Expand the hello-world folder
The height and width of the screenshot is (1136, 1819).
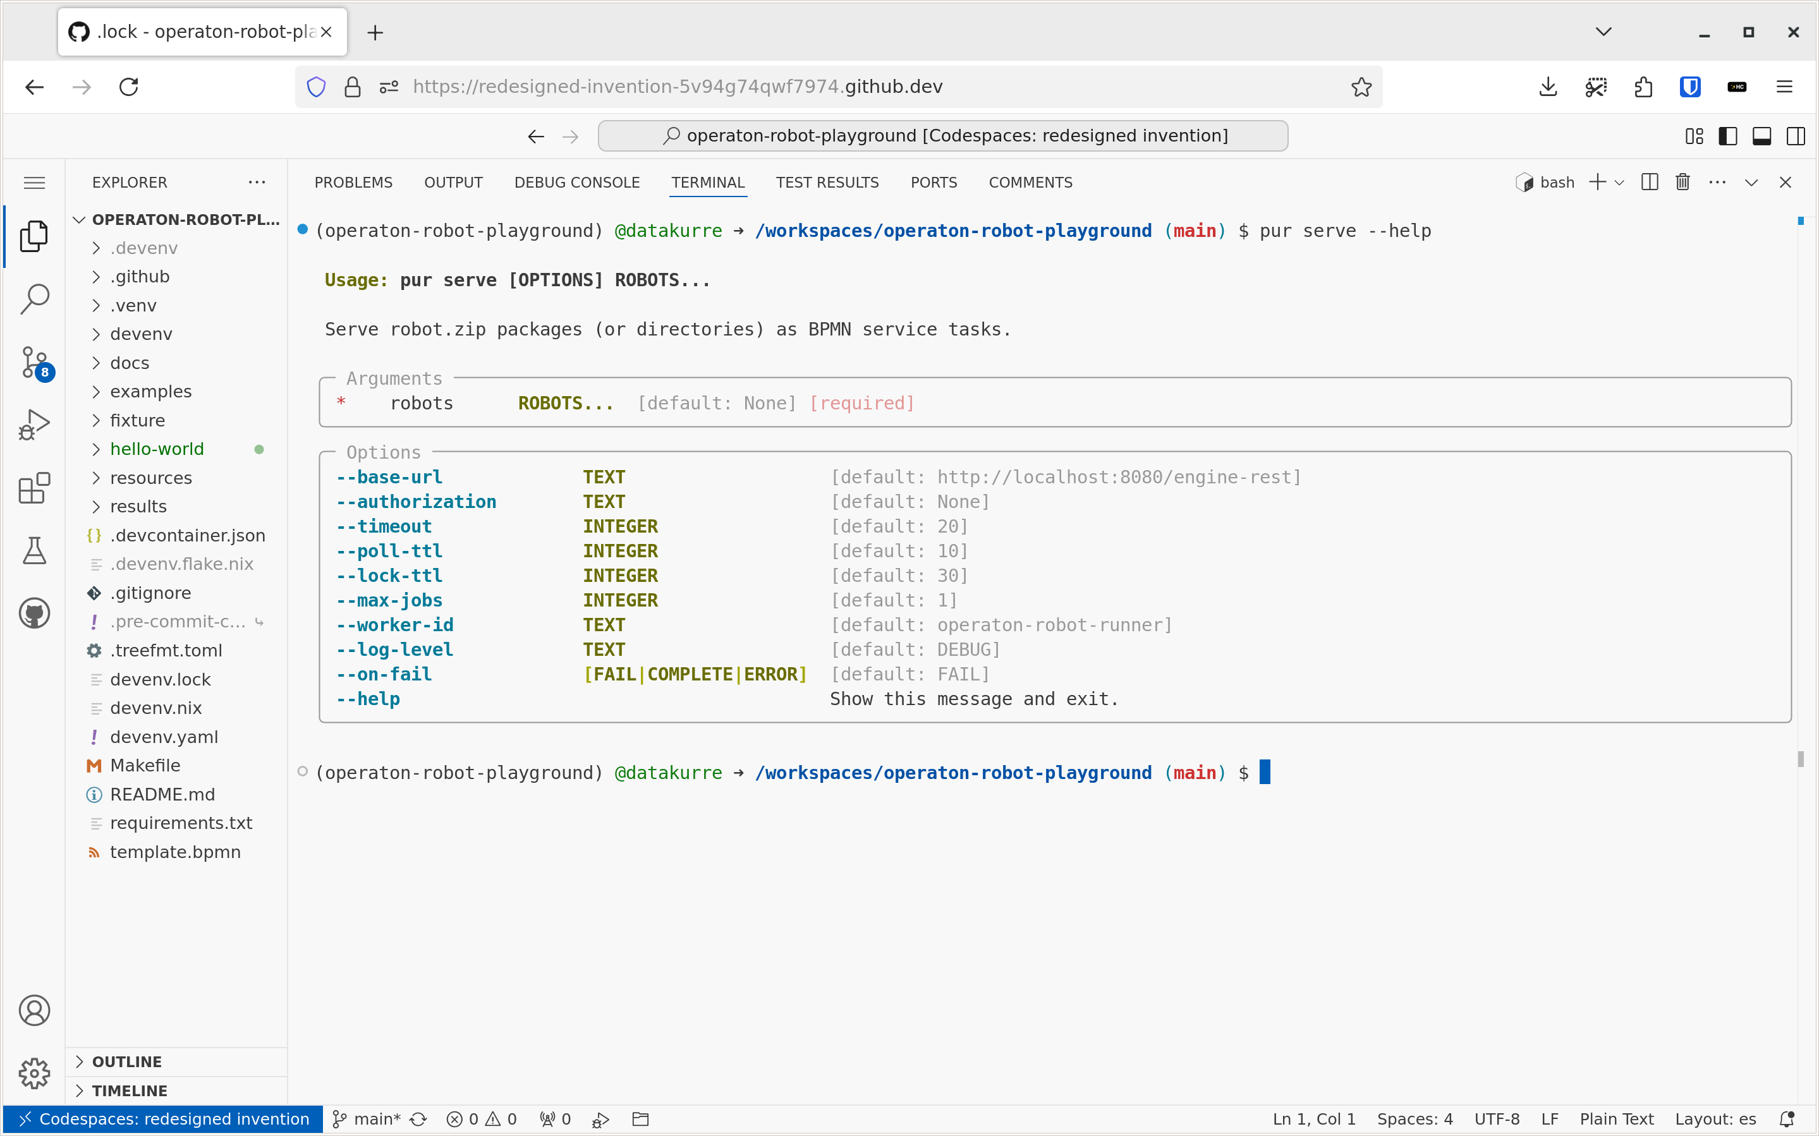coord(176,449)
